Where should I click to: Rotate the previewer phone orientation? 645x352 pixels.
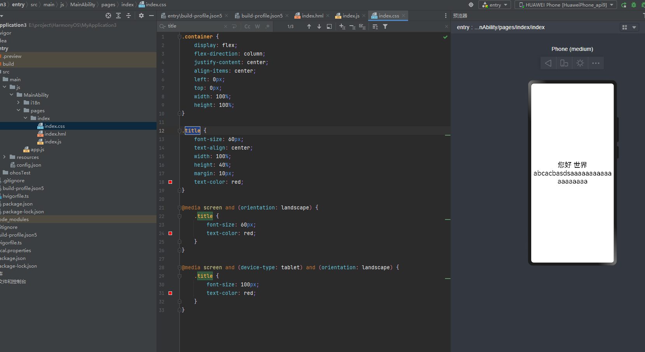coord(564,63)
